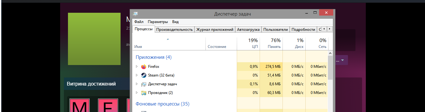Expand the Firefox process group

(x=137, y=67)
